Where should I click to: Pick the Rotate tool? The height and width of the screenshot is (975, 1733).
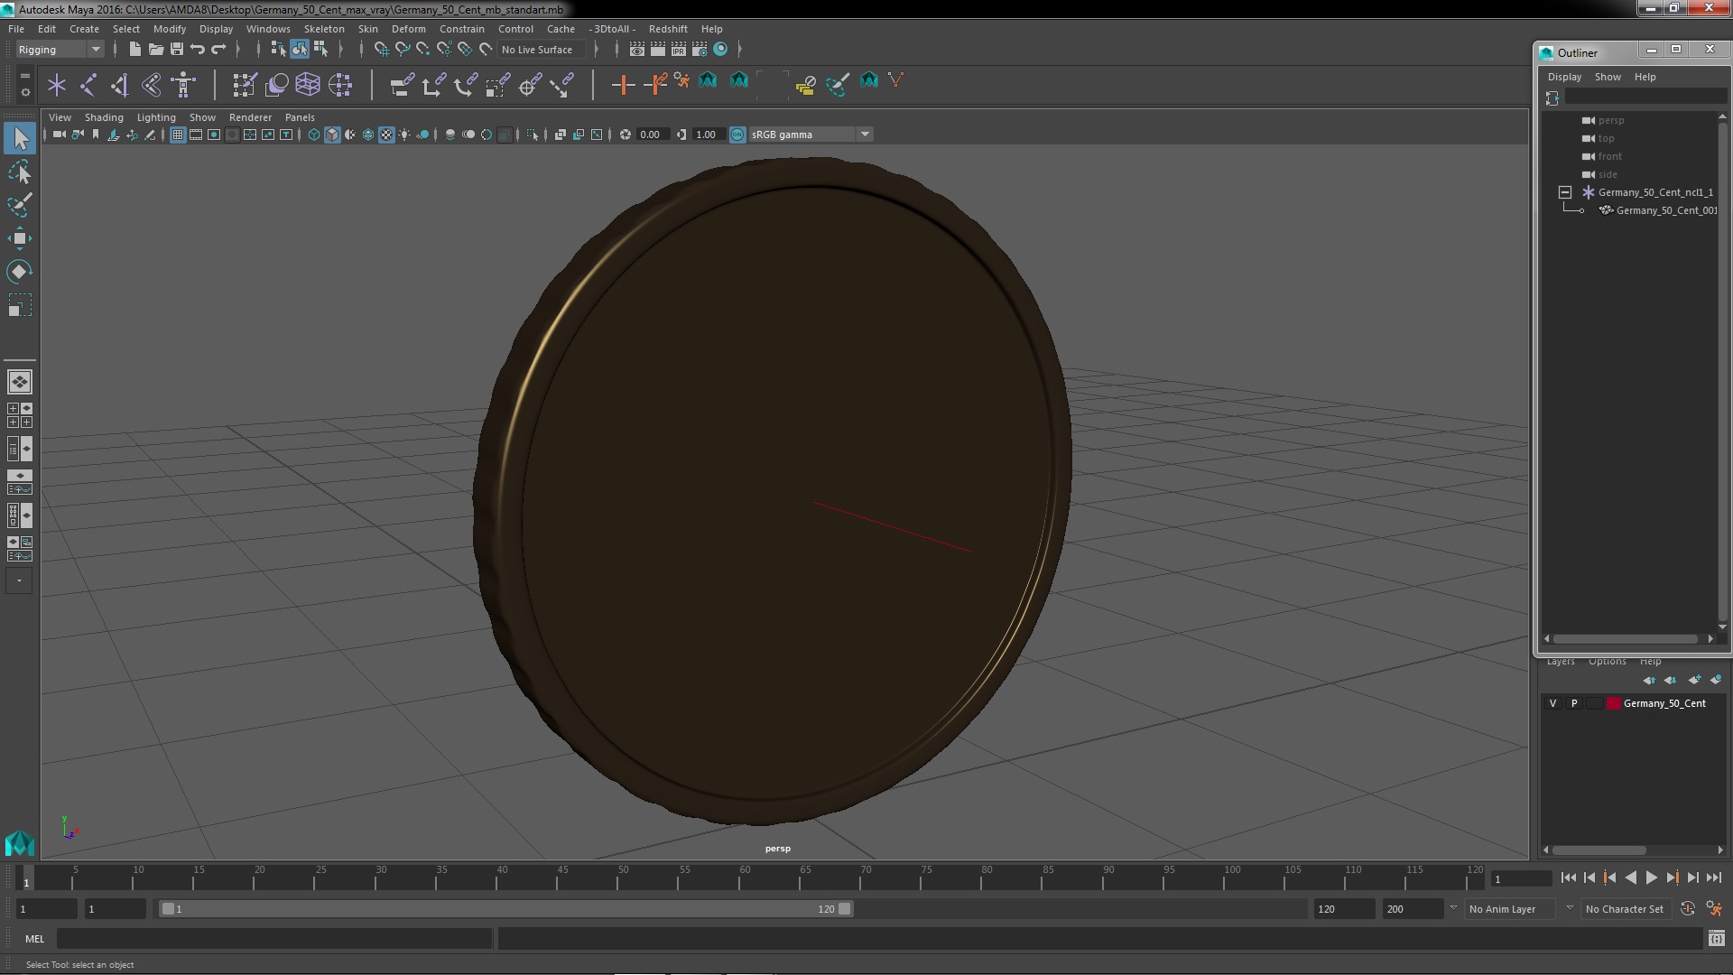[x=20, y=272]
